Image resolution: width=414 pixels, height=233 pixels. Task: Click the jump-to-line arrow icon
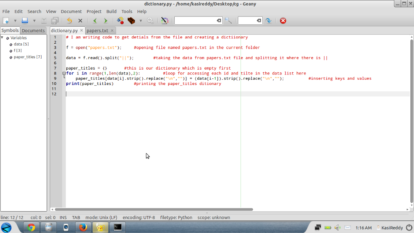coord(268,21)
